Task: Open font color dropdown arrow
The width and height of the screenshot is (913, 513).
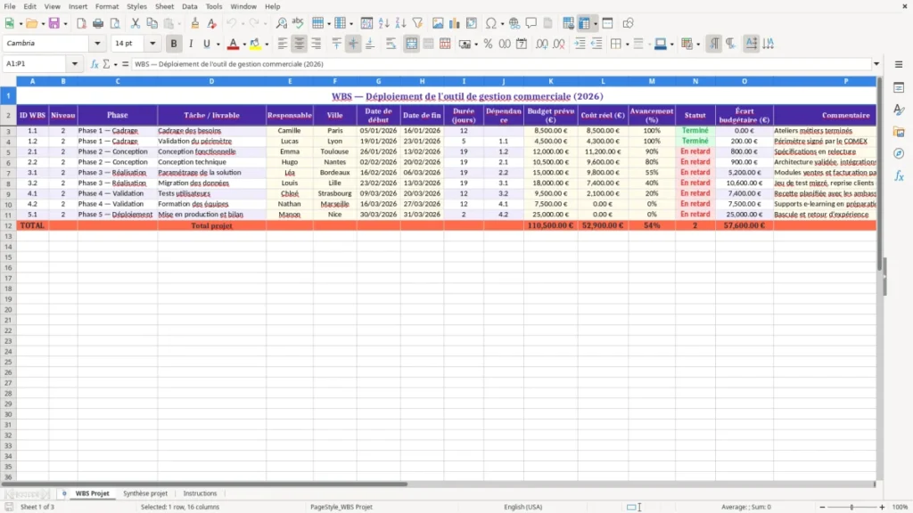Action: (x=244, y=45)
